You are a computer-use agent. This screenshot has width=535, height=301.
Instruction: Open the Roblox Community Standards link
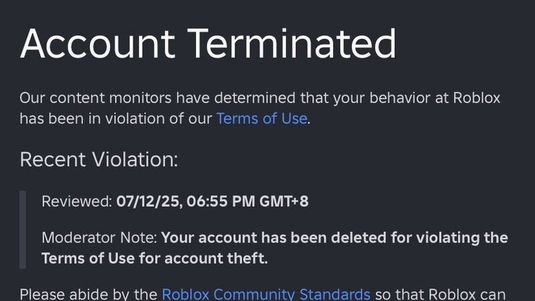[x=265, y=294]
